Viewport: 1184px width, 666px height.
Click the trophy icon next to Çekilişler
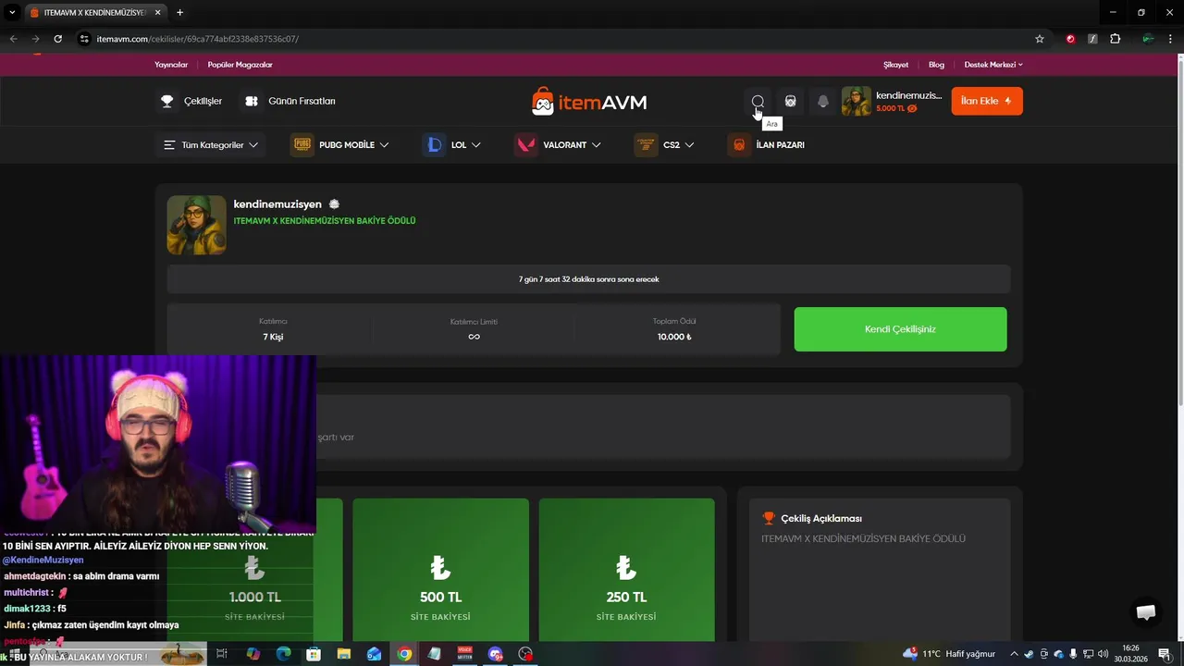(x=167, y=101)
